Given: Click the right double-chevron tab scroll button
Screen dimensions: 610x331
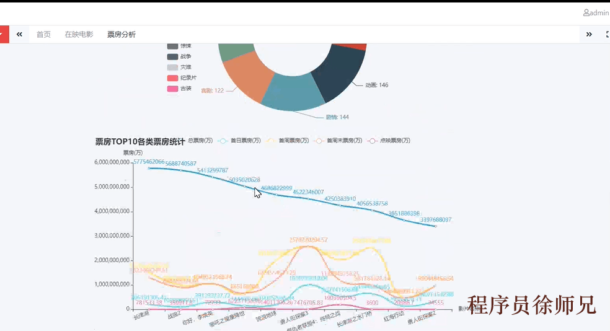Looking at the screenshot, I should click(x=589, y=34).
